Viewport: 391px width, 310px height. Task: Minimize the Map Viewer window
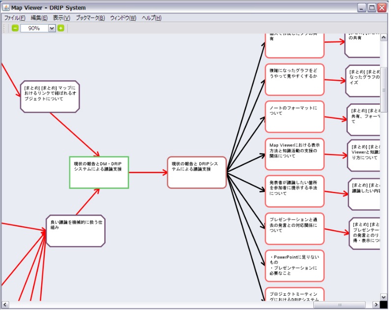362,8
